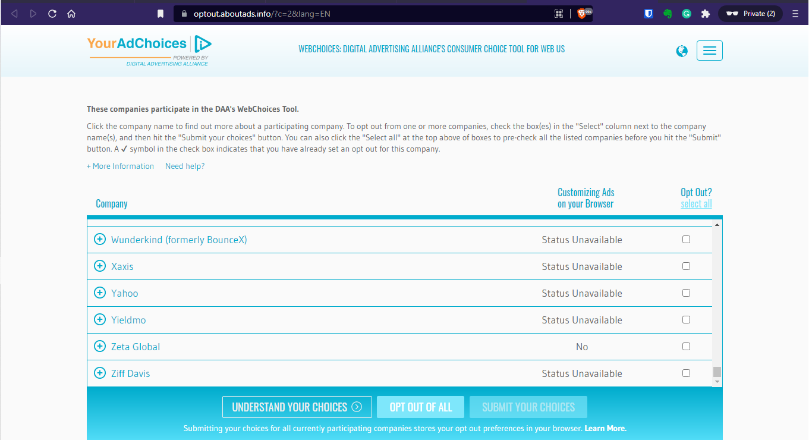Screen dimensions: 812x440
Task: Click the YourAdChoices logo
Action: tap(149, 51)
